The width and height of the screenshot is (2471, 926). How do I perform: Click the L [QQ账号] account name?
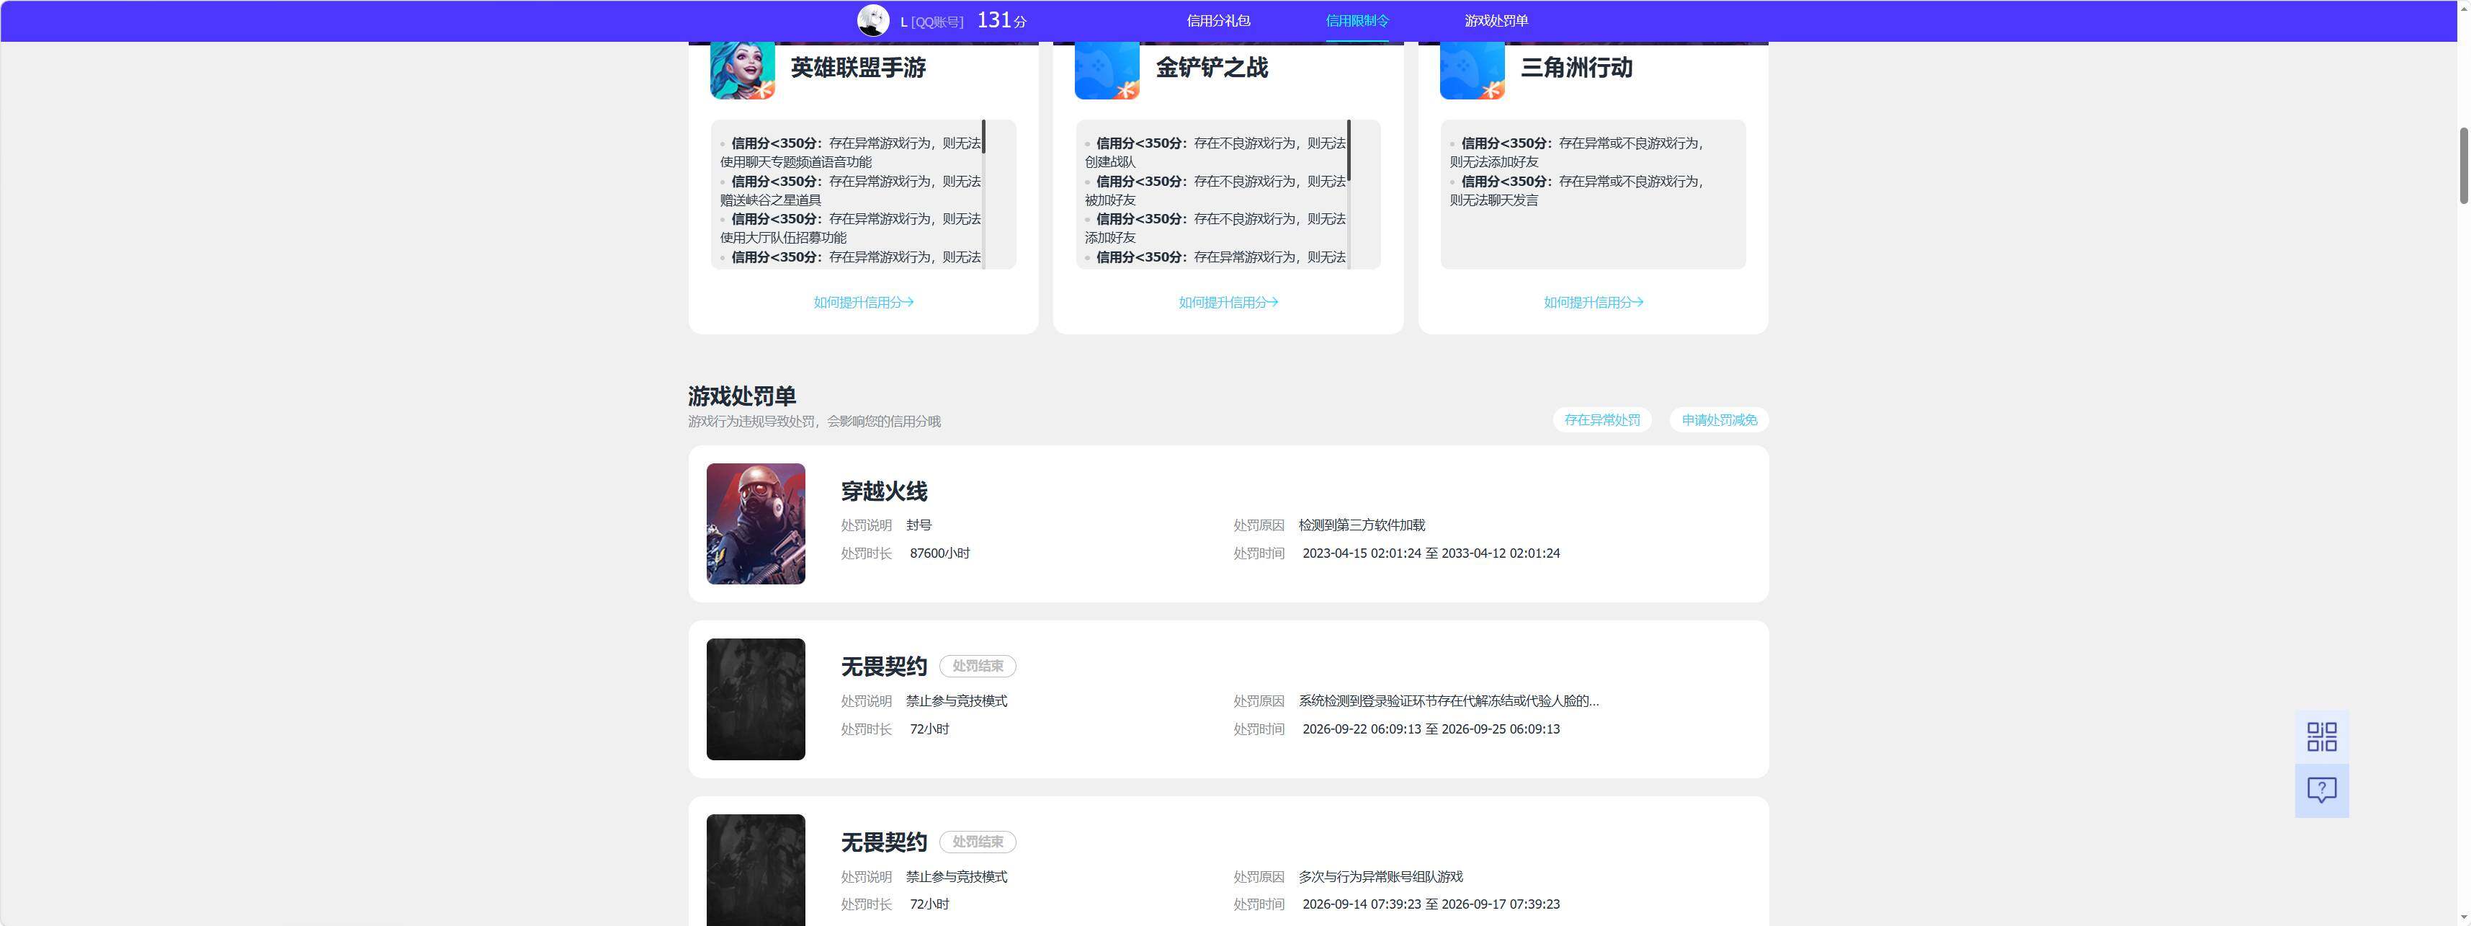(931, 21)
